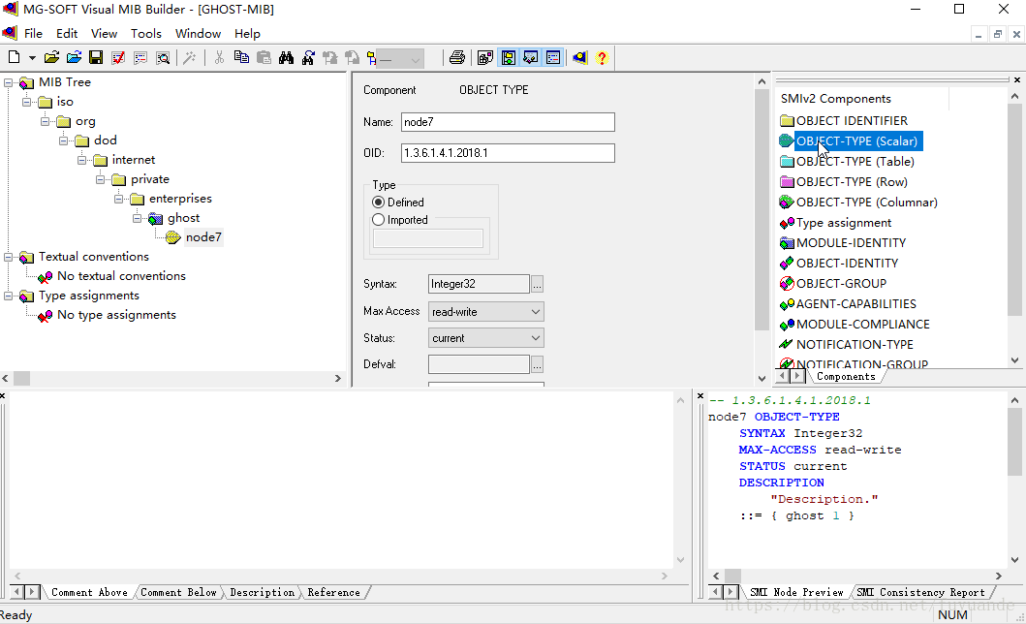The image size is (1026, 624).
Task: Save the MIB with the floppy icon
Action: pyautogui.click(x=96, y=57)
